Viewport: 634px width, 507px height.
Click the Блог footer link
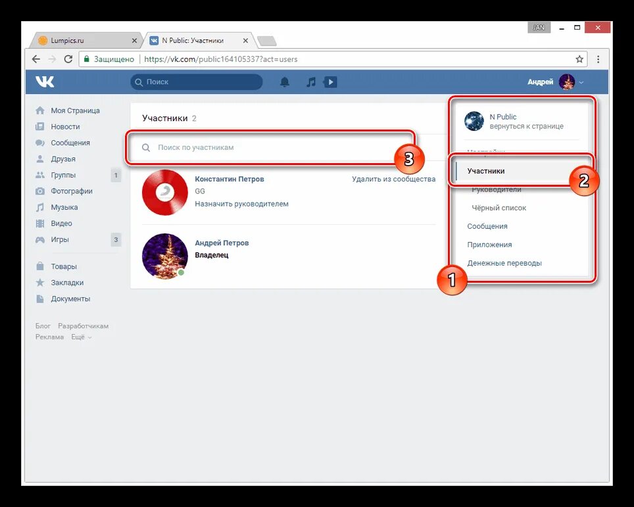tap(43, 326)
